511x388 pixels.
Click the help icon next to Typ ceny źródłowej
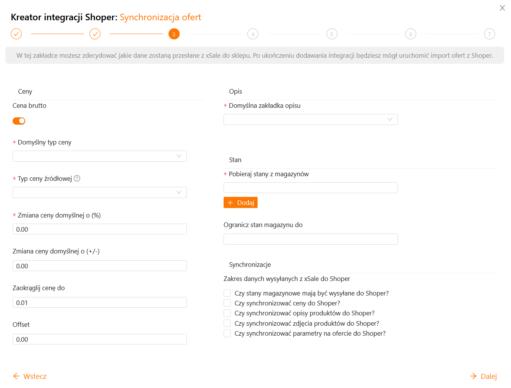pos(77,179)
